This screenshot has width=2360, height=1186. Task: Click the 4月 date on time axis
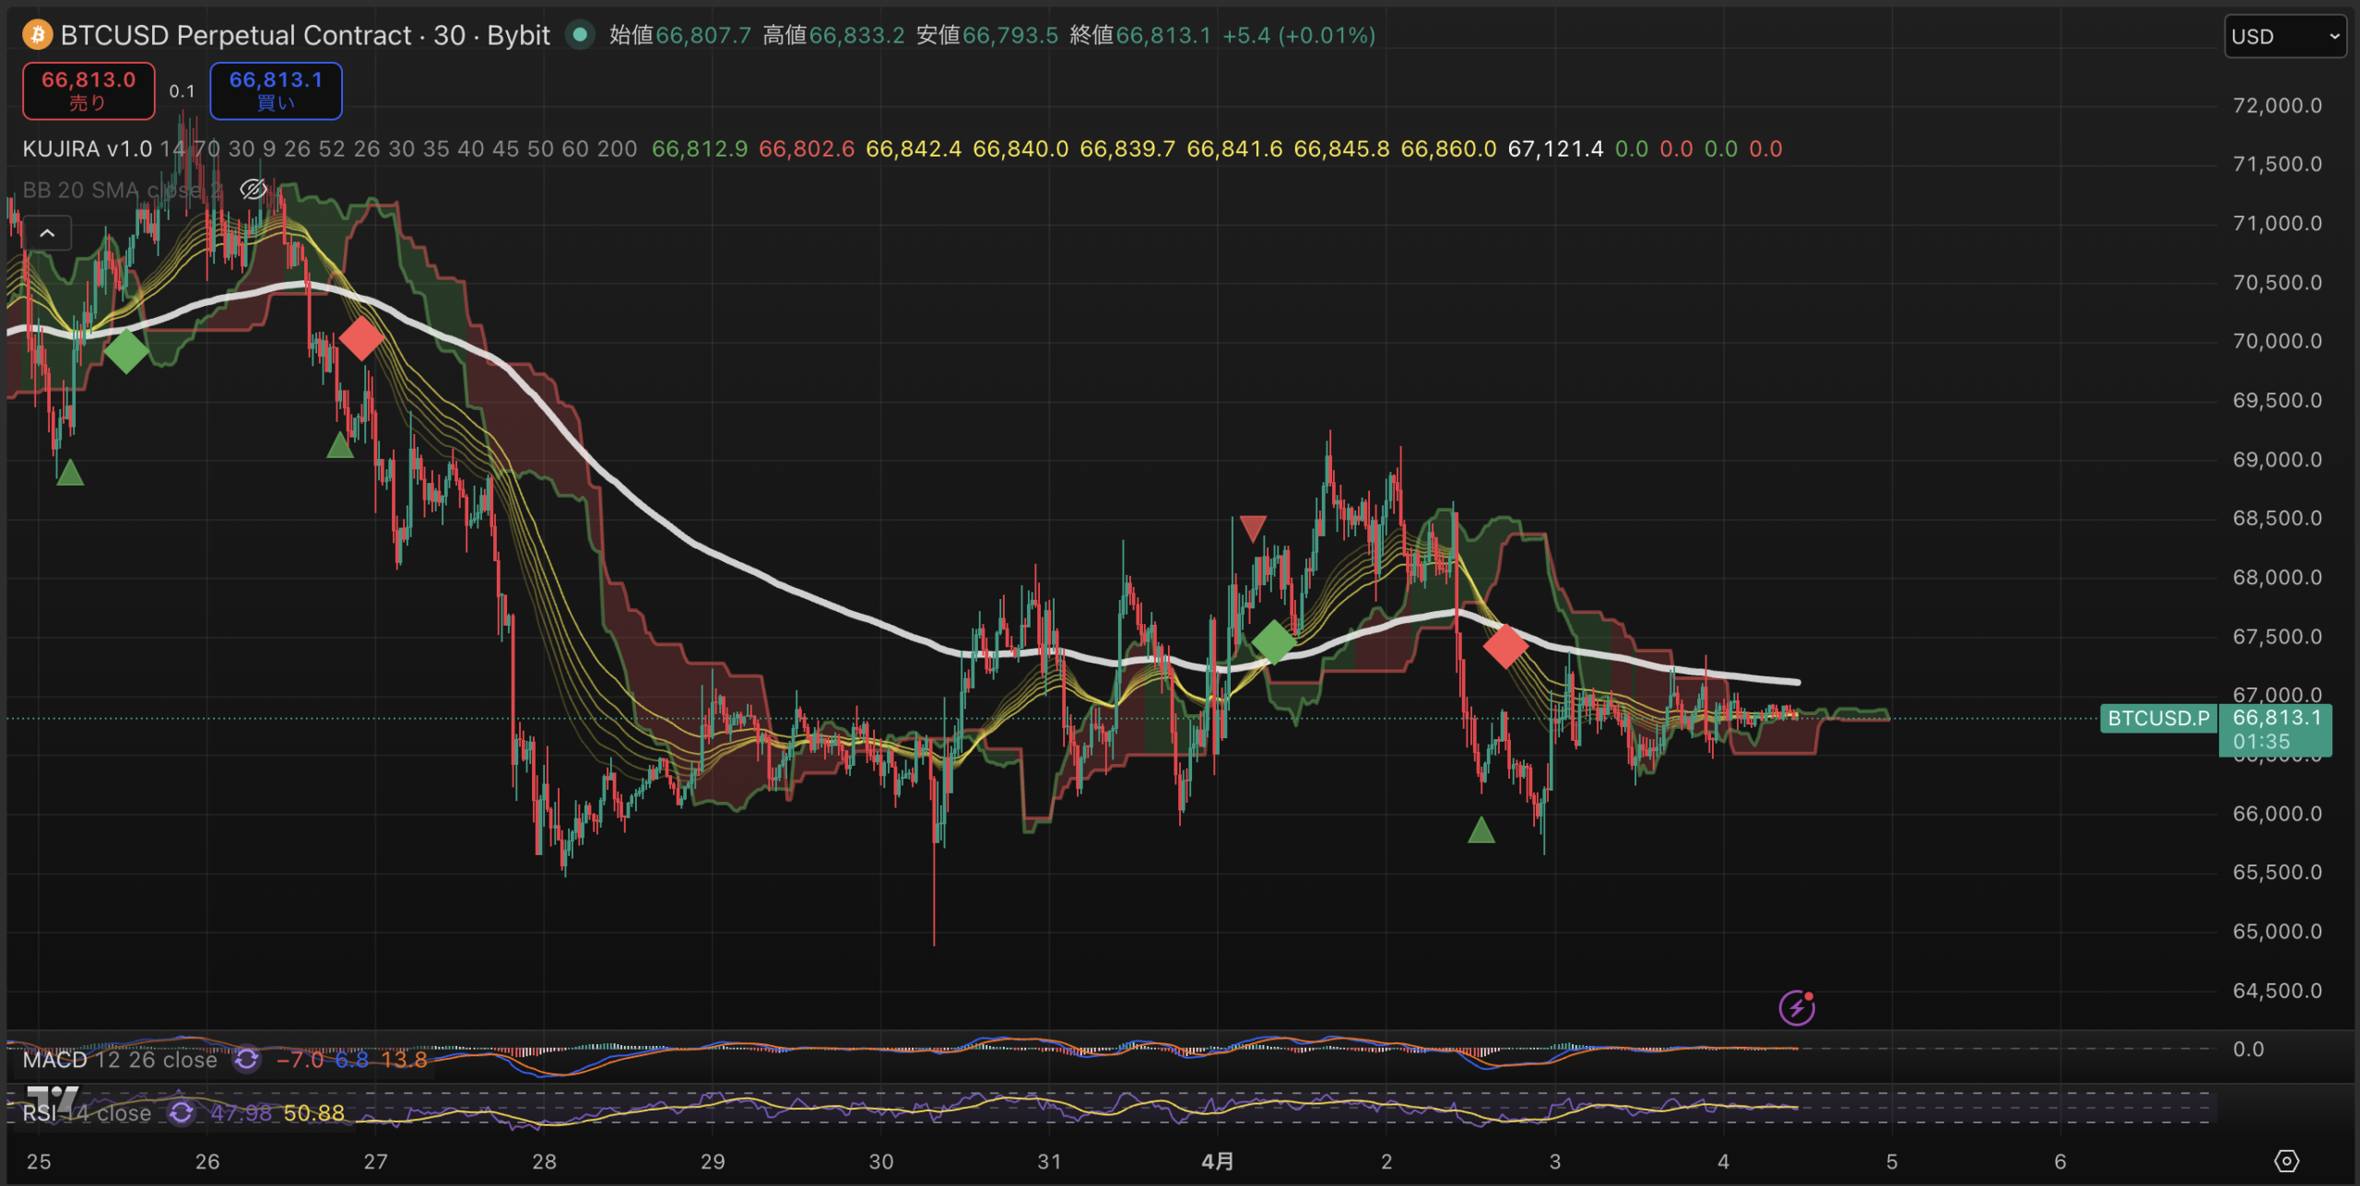pyautogui.click(x=1217, y=1161)
